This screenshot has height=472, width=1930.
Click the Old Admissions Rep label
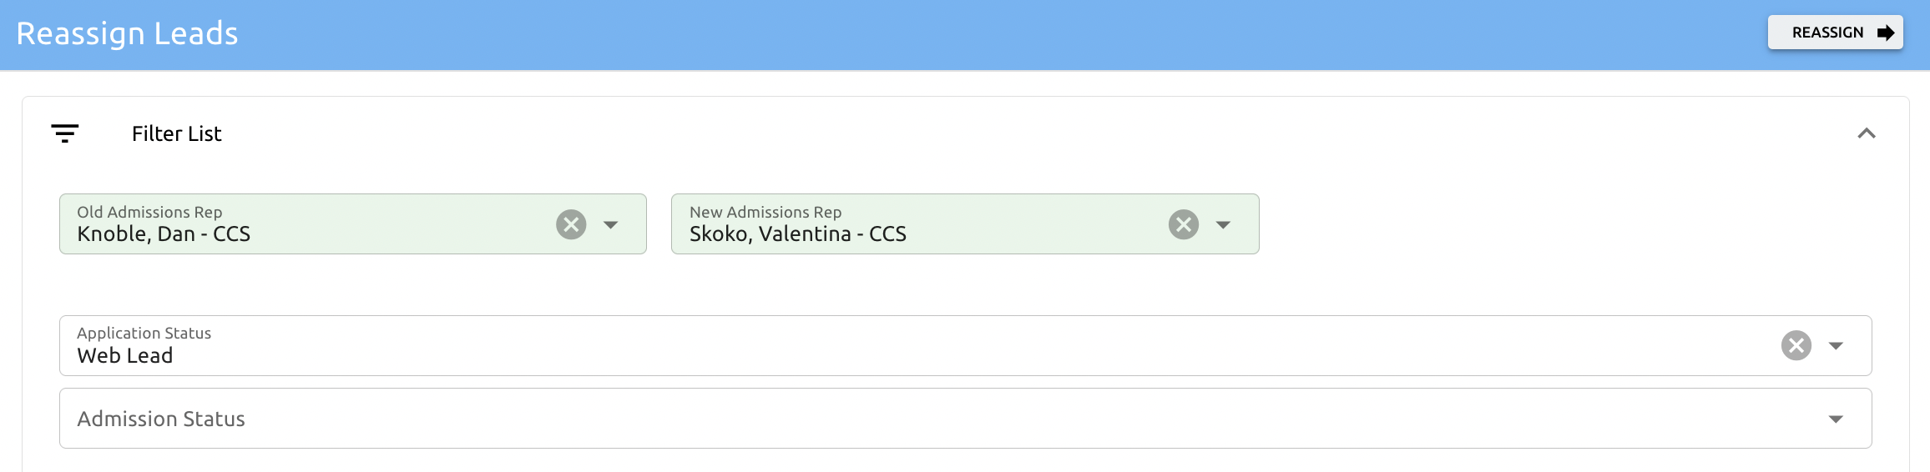point(149,212)
